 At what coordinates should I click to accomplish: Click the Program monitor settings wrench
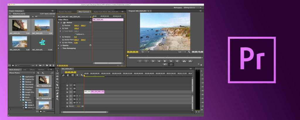point(189,52)
